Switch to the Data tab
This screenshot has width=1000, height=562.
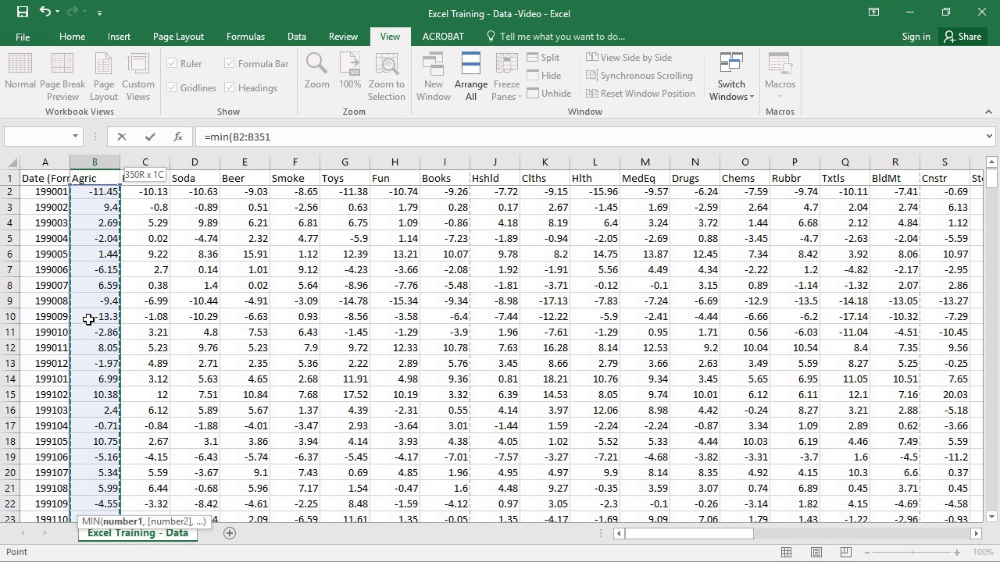(296, 37)
